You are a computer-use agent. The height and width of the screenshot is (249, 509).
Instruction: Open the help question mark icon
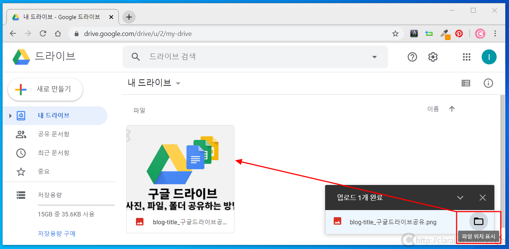pyautogui.click(x=412, y=57)
